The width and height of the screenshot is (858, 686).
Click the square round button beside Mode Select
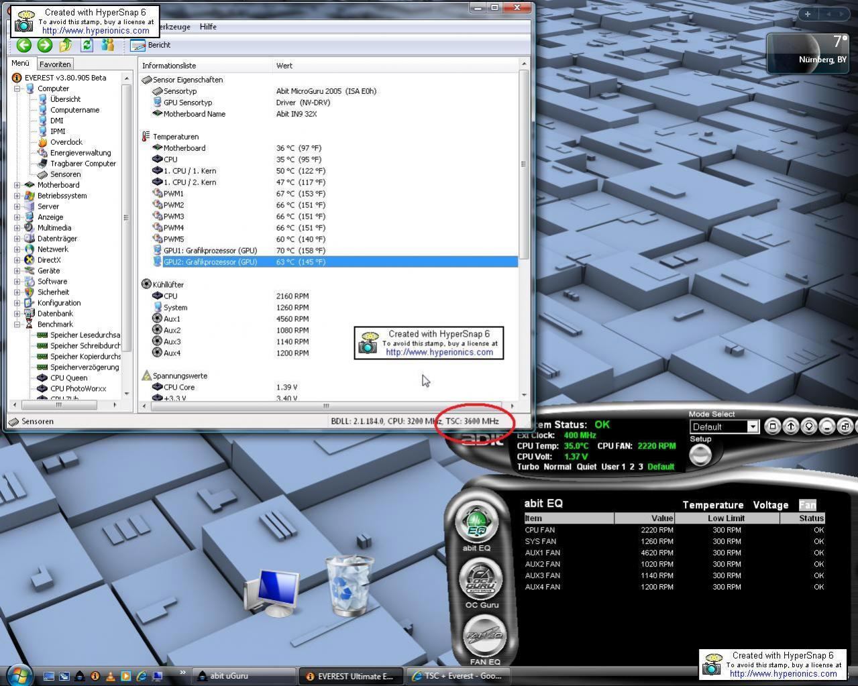click(x=773, y=426)
